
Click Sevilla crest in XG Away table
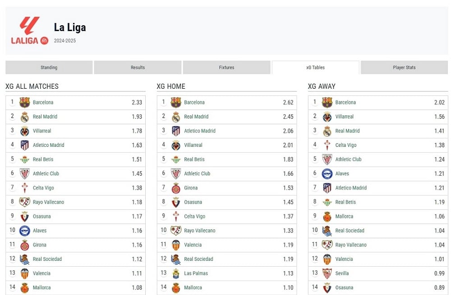327,273
